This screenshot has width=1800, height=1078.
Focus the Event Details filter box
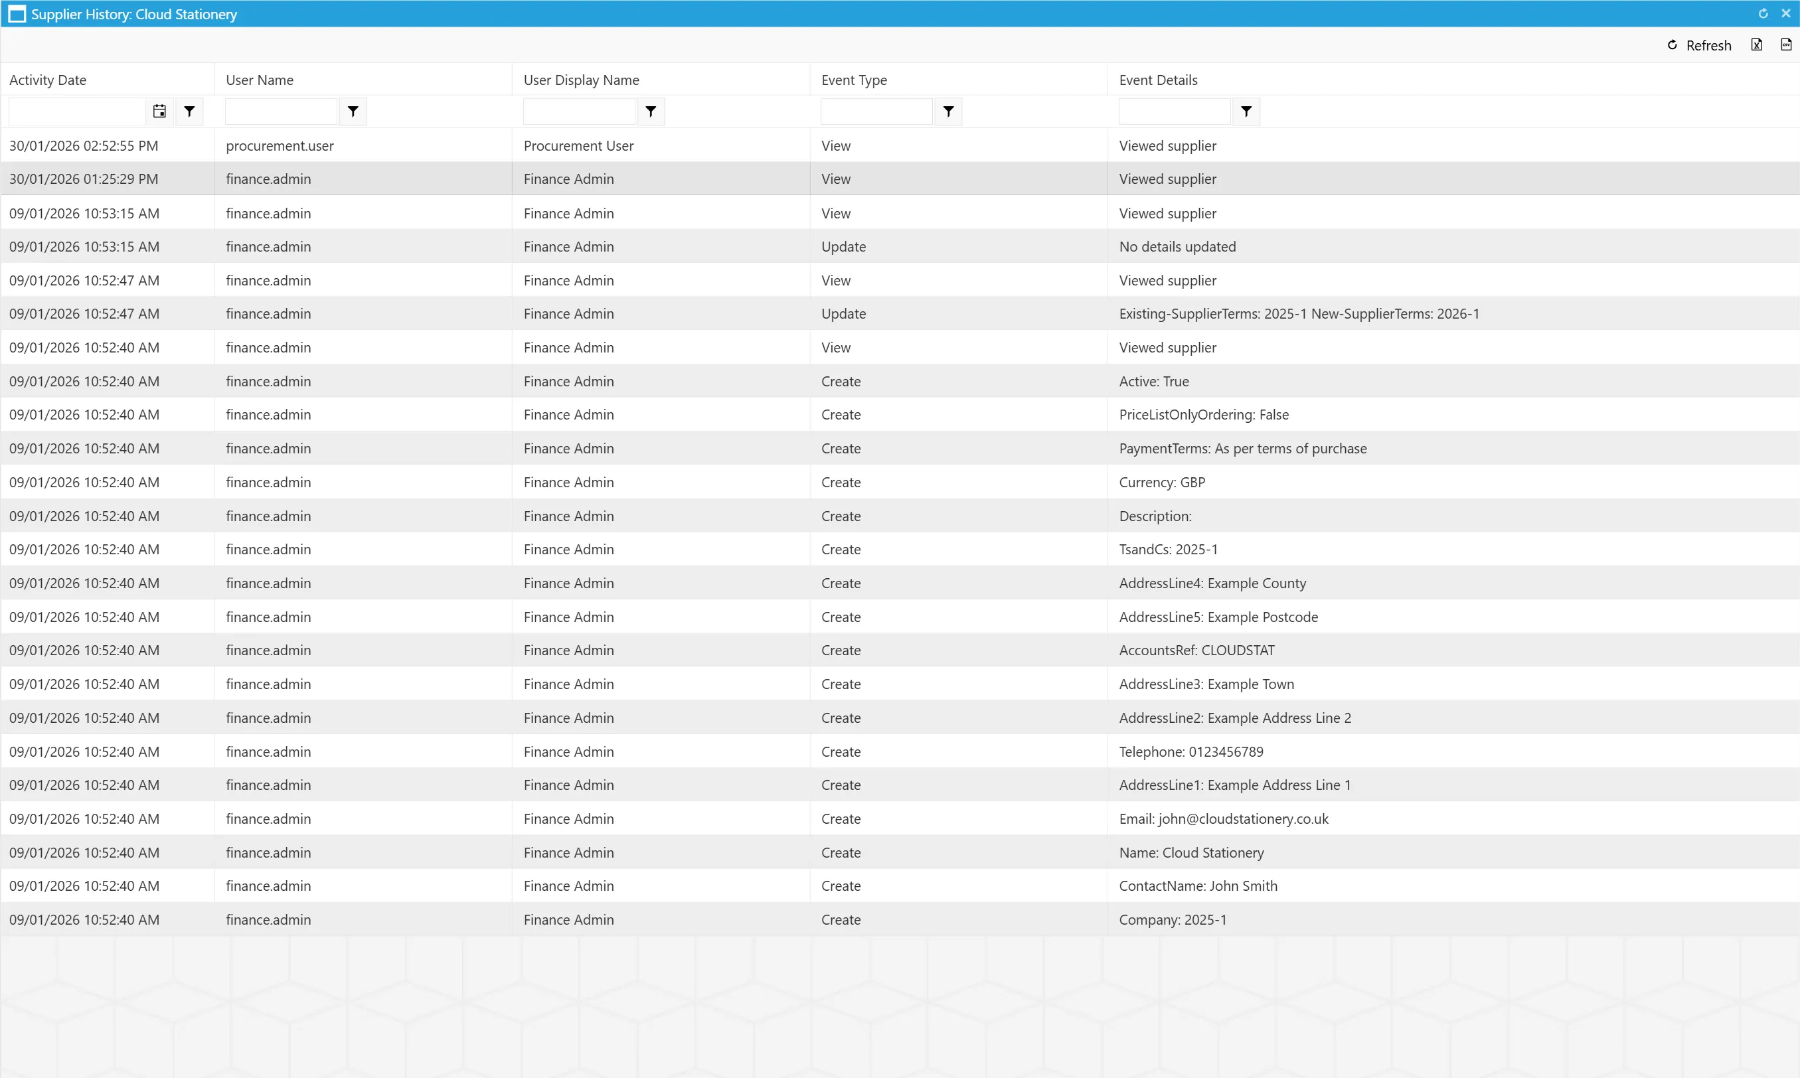click(x=1175, y=111)
